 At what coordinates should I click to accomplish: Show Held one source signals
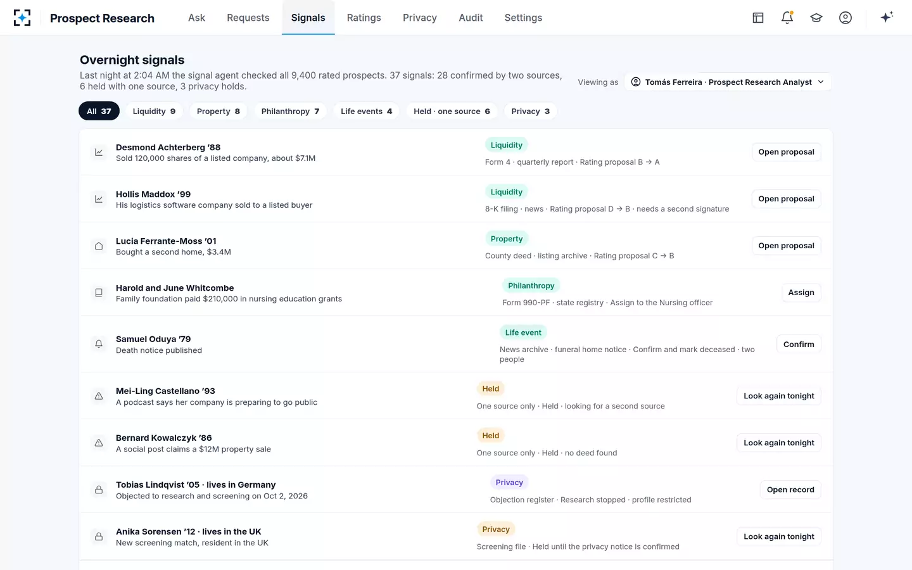[x=452, y=111]
